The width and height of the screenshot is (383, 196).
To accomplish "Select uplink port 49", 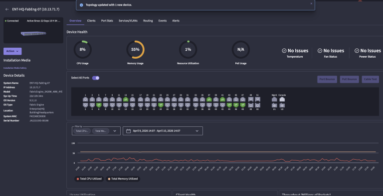I will pyautogui.click(x=251, y=99).
